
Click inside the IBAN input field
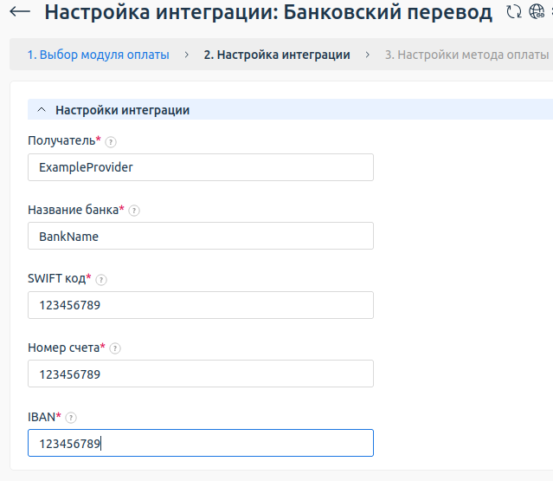(201, 443)
